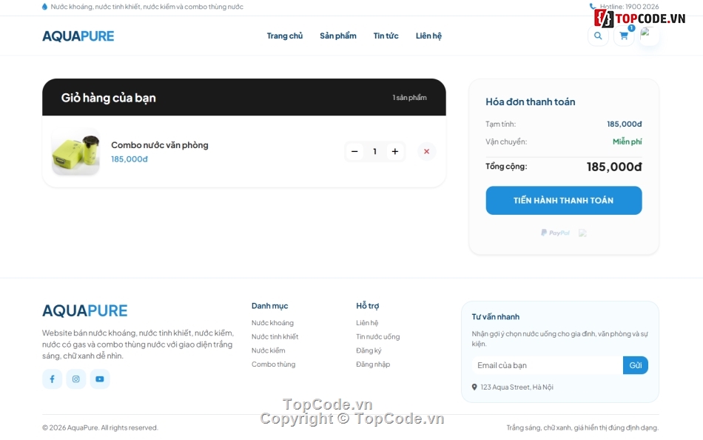Go to Trang chủ menu item

(285, 36)
